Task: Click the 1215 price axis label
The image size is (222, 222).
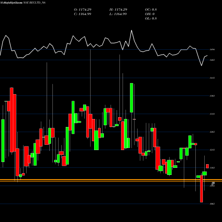Action: [212, 150]
